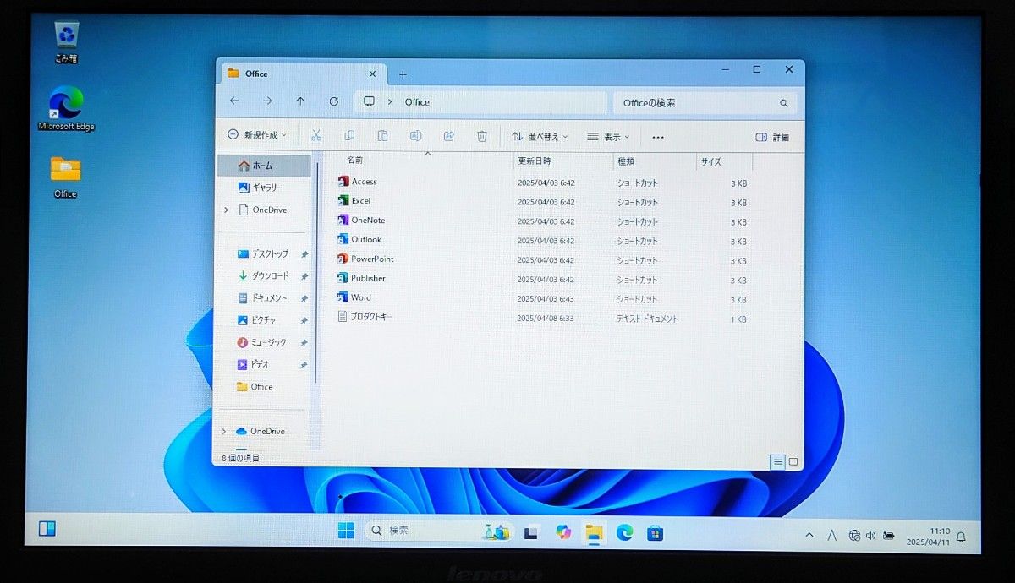The width and height of the screenshot is (1015, 583).
Task: Click File Explorer on the taskbar
Action: click(x=595, y=531)
